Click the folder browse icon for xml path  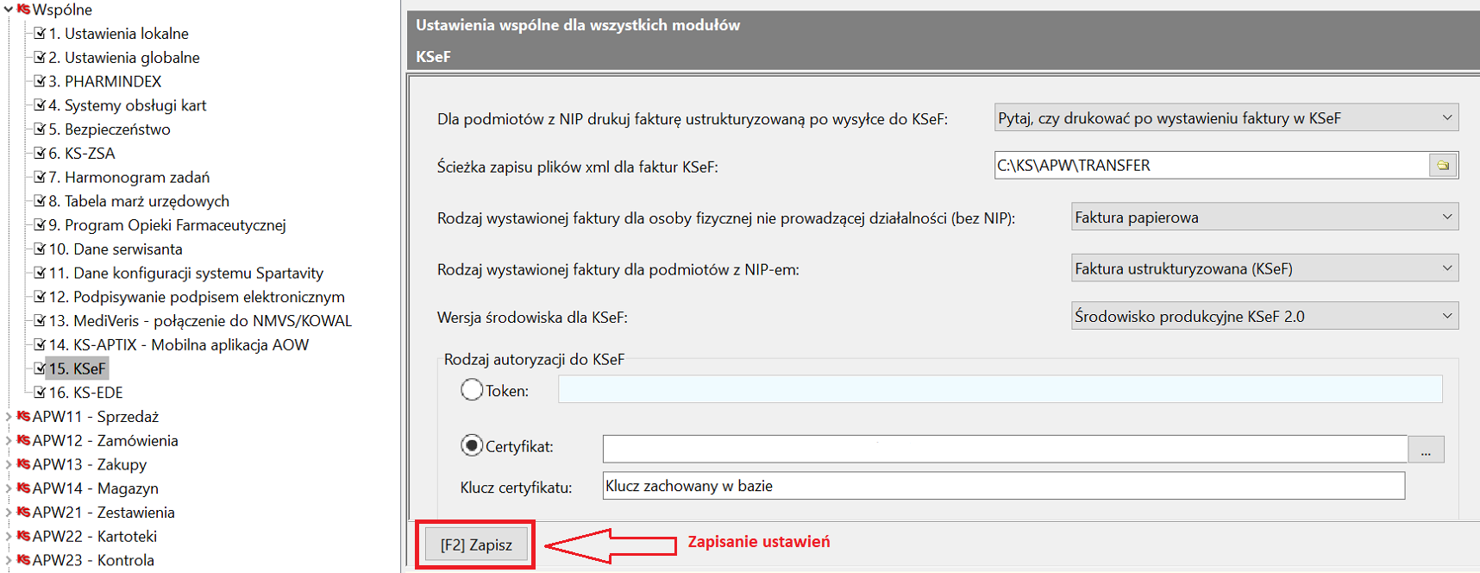click(1443, 166)
